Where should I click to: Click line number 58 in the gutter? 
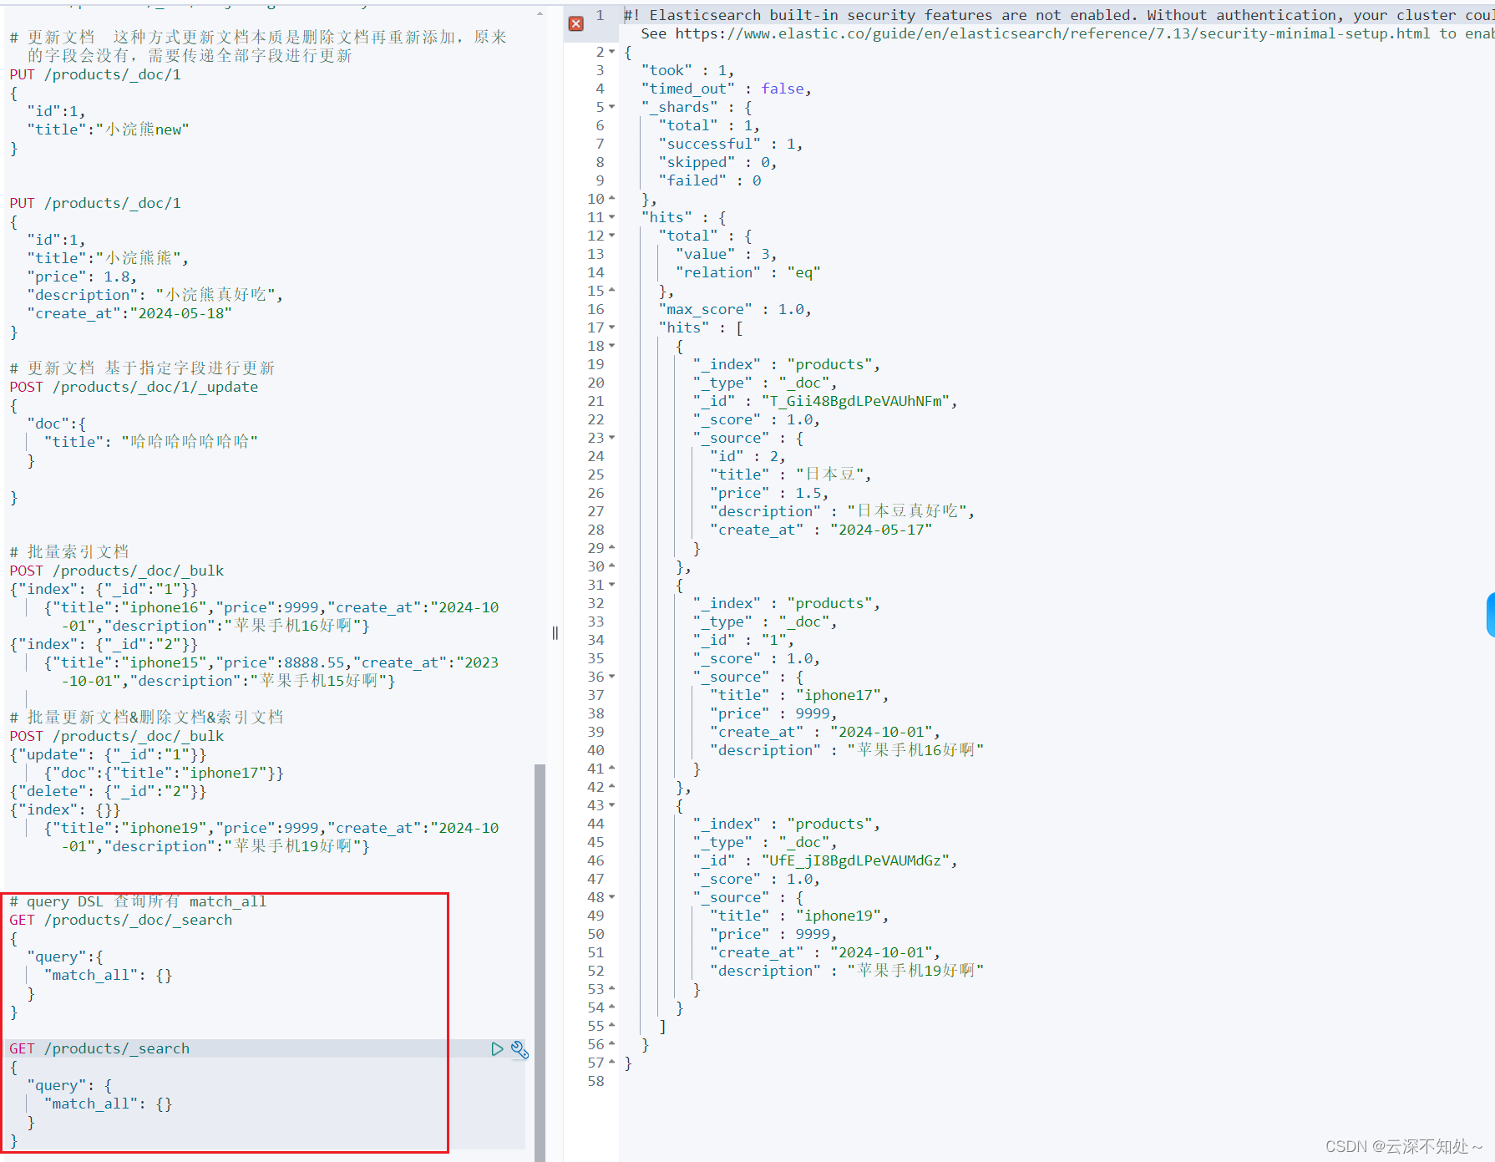coord(595,1081)
